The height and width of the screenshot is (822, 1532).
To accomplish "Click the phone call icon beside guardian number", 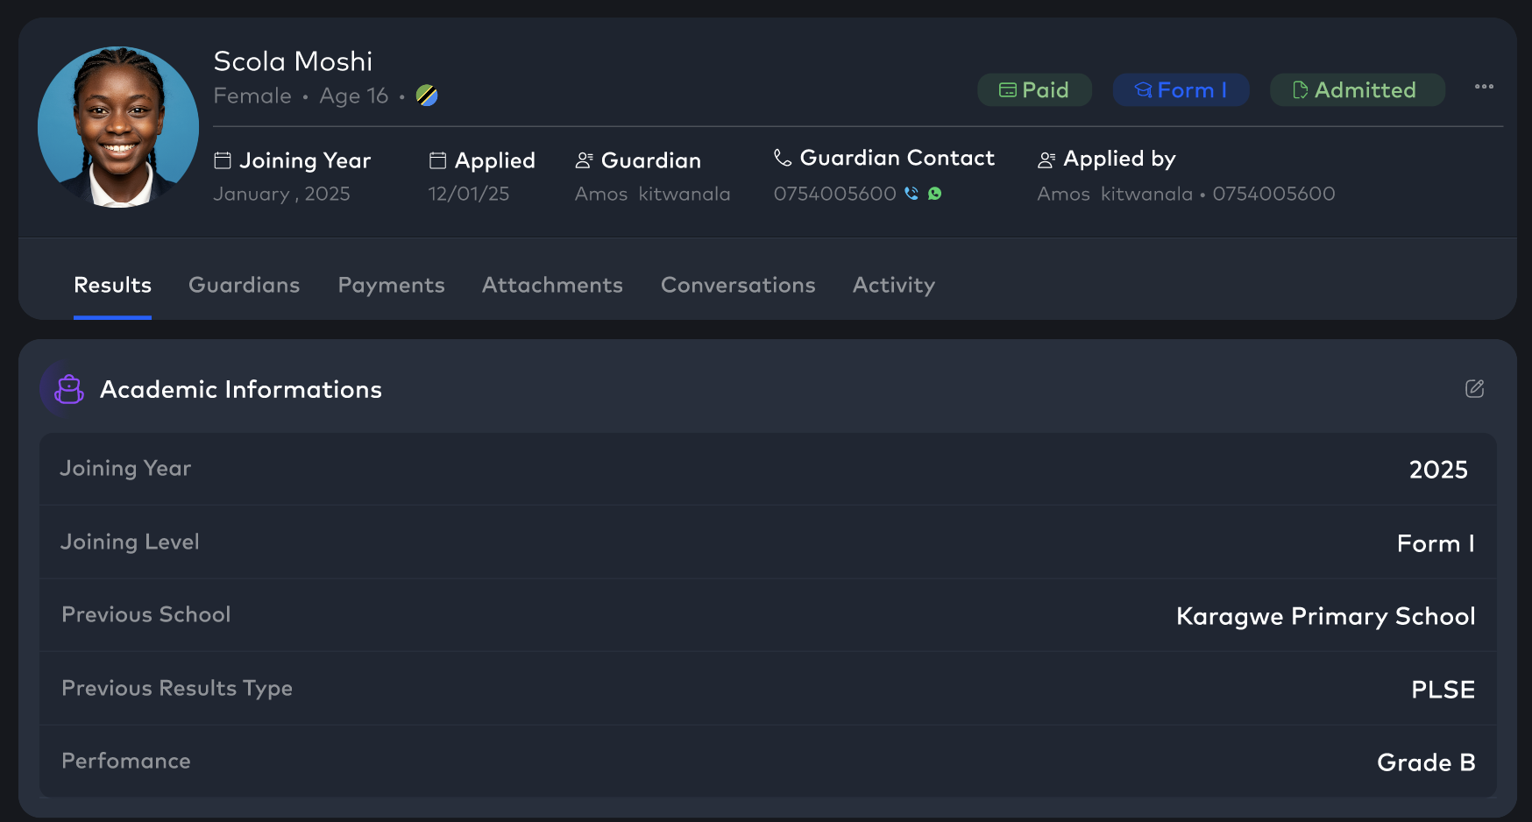I will click(x=911, y=194).
